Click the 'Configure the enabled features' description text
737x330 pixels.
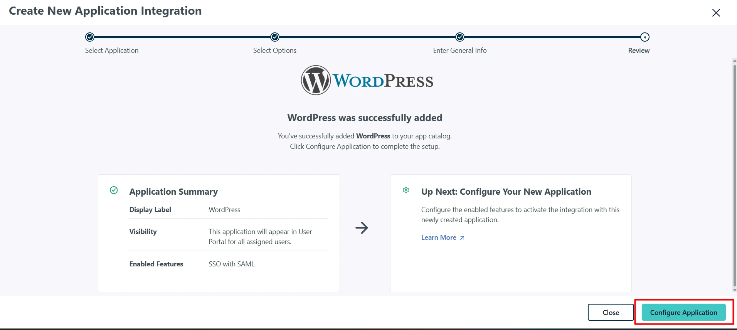coord(520,215)
